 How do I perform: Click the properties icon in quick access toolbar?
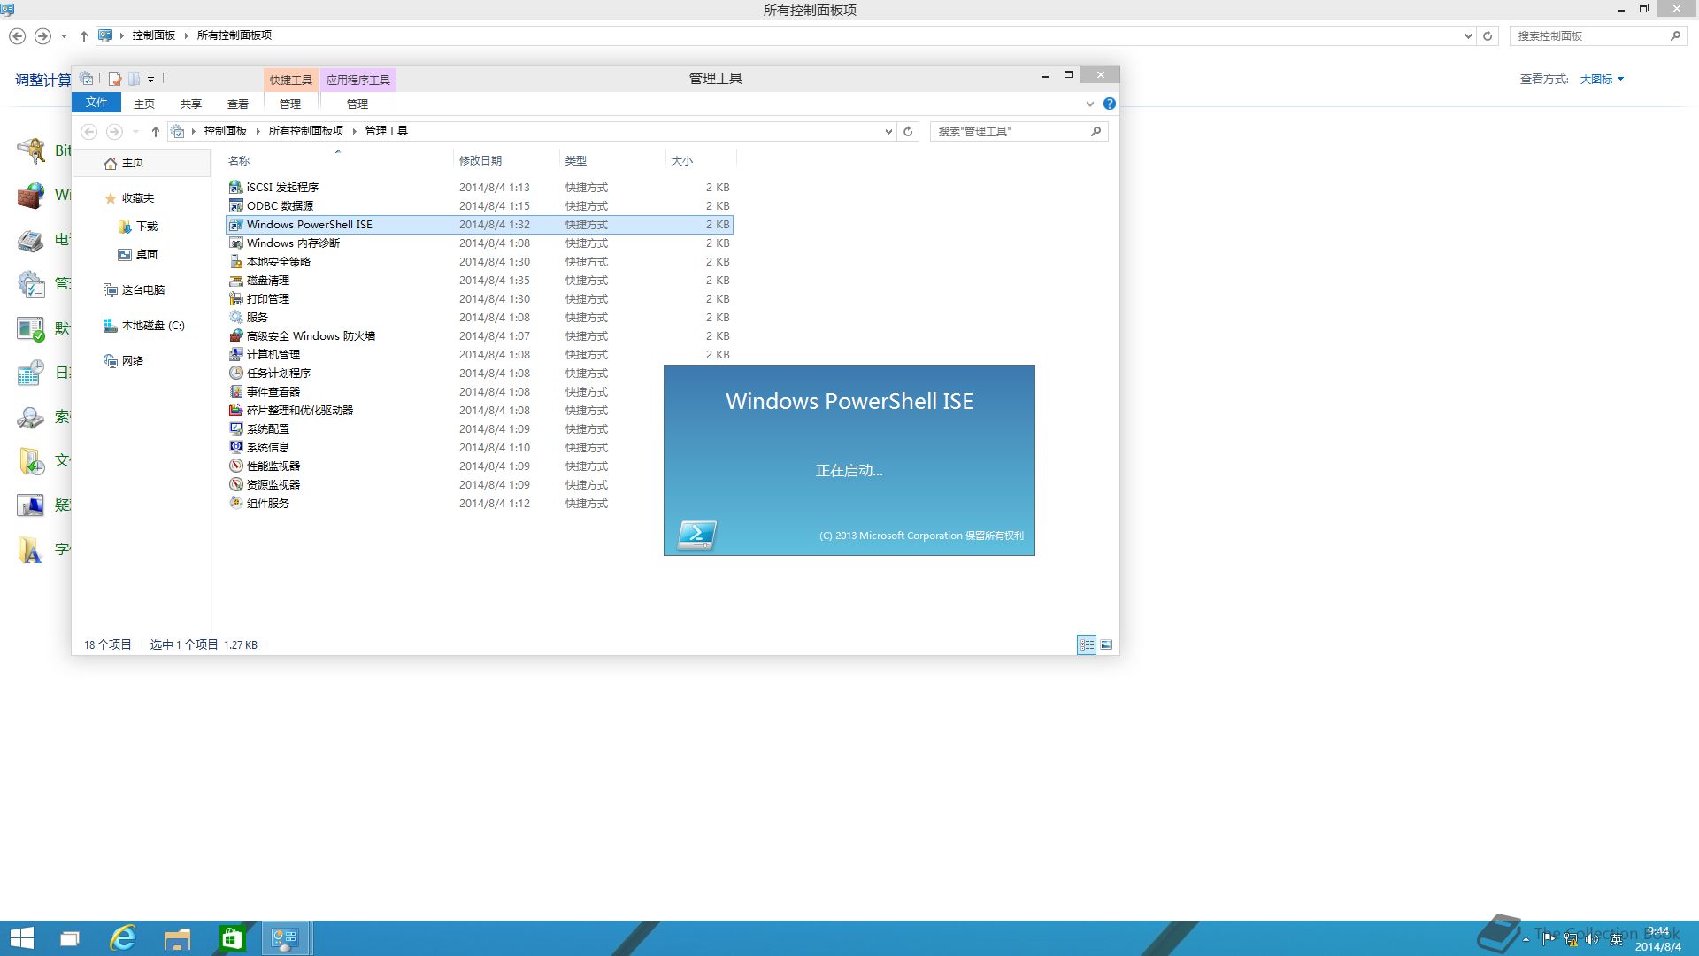(x=114, y=80)
